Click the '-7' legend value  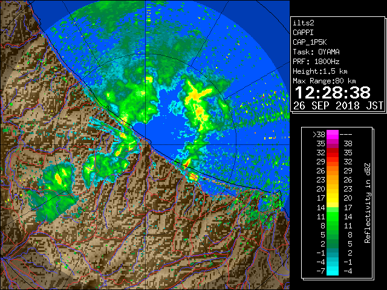[x=320, y=271]
